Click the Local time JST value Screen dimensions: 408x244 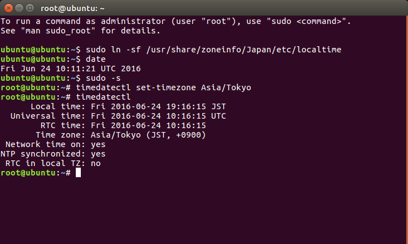point(158,106)
